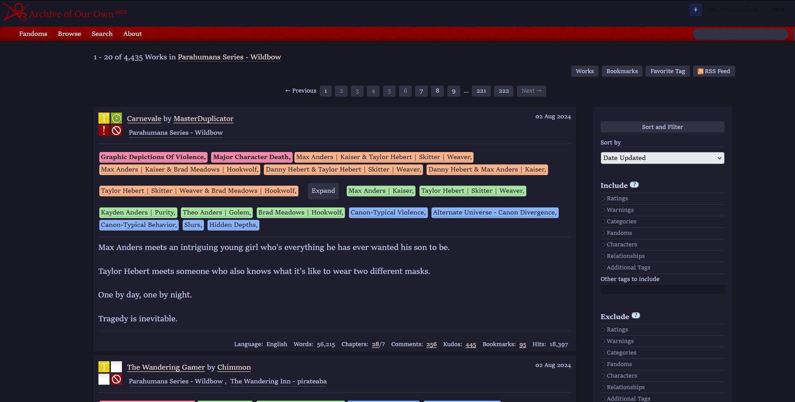Click the site search field in navbar
The height and width of the screenshot is (402, 795).
(x=740, y=34)
